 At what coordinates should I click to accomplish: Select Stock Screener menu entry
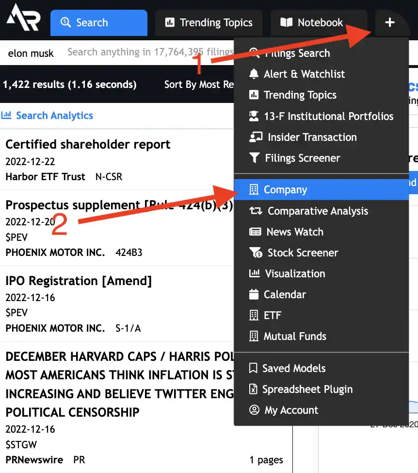point(303,253)
